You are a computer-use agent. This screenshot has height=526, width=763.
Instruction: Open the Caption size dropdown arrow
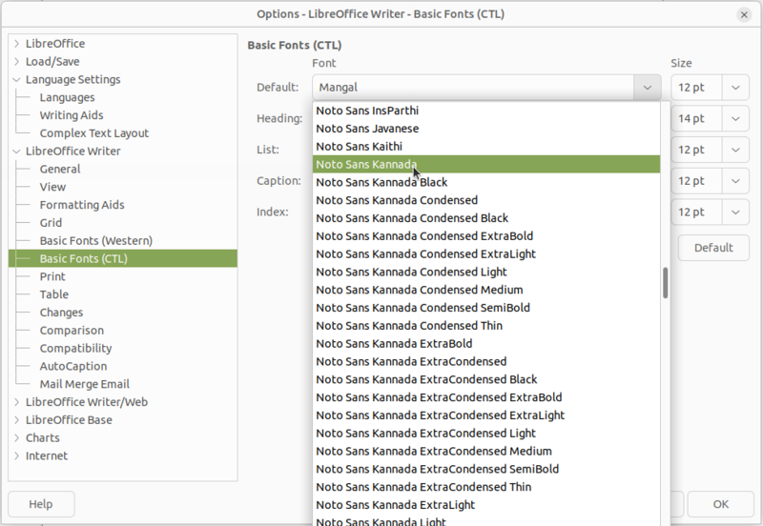[735, 181]
